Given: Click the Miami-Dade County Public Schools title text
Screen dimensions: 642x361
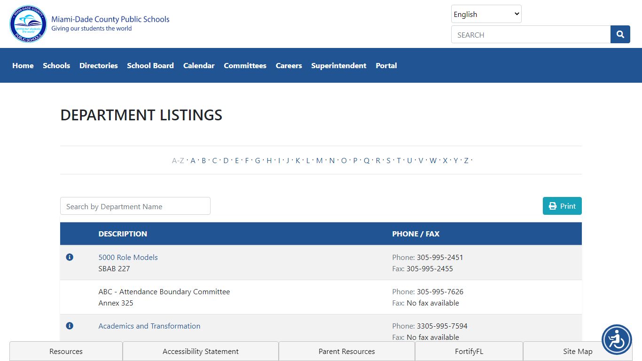Looking at the screenshot, I should (110, 19).
